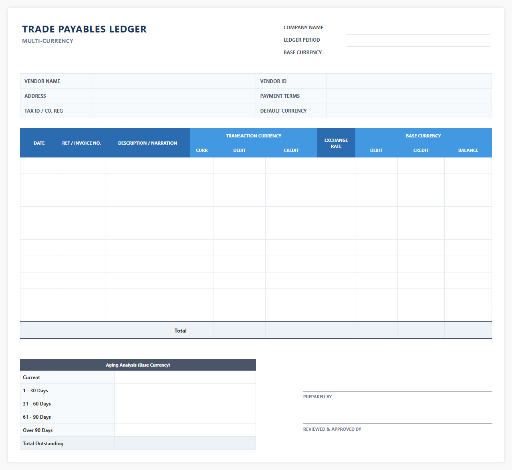Click the 'EXCHANGE RATE' column header
512x470 pixels.
pos(336,143)
